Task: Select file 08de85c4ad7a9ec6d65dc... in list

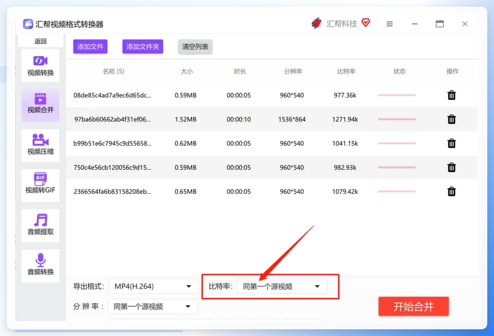Action: (112, 95)
